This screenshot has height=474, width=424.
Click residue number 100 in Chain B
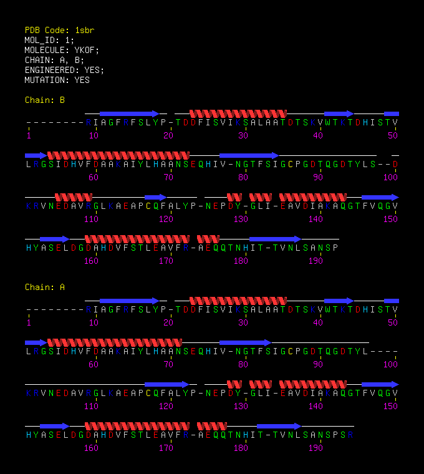[390, 178]
